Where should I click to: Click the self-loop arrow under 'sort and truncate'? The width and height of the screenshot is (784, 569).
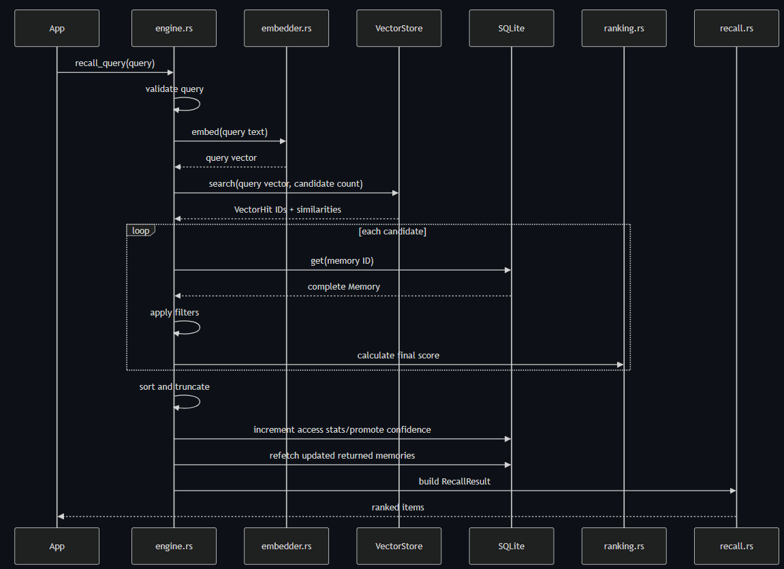point(187,402)
